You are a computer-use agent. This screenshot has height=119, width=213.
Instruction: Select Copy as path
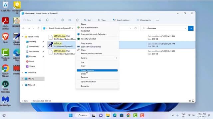point(97,43)
